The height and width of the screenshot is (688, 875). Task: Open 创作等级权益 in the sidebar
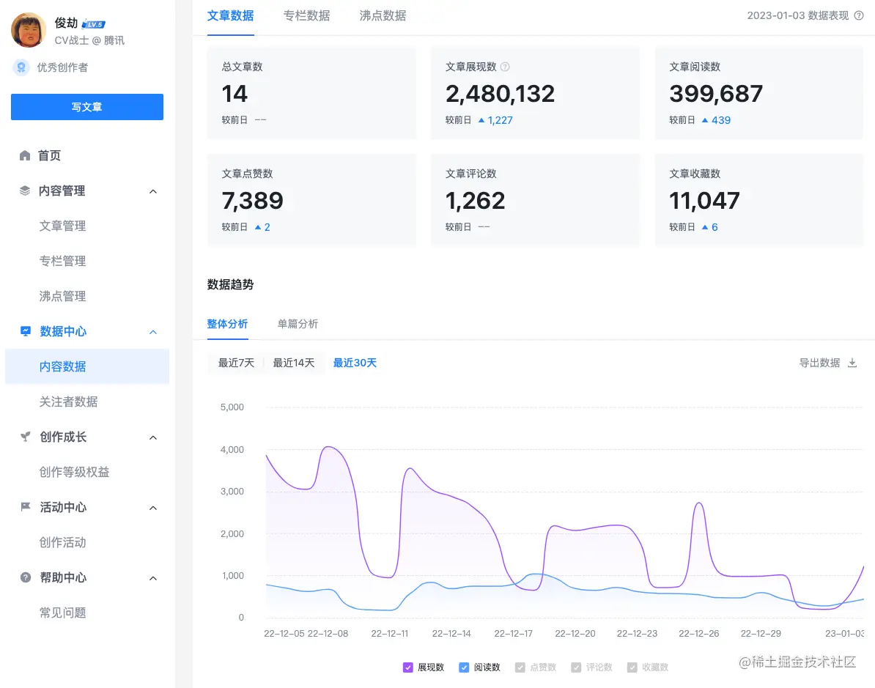pos(74,472)
